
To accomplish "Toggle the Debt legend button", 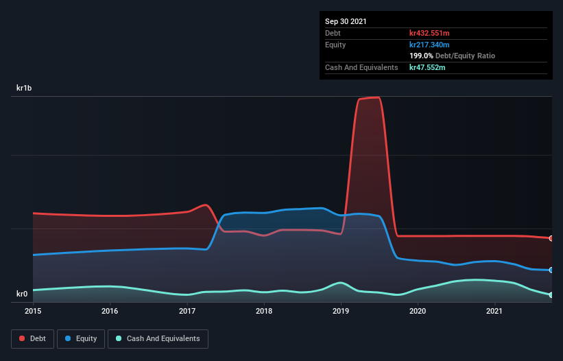I will click(32, 339).
